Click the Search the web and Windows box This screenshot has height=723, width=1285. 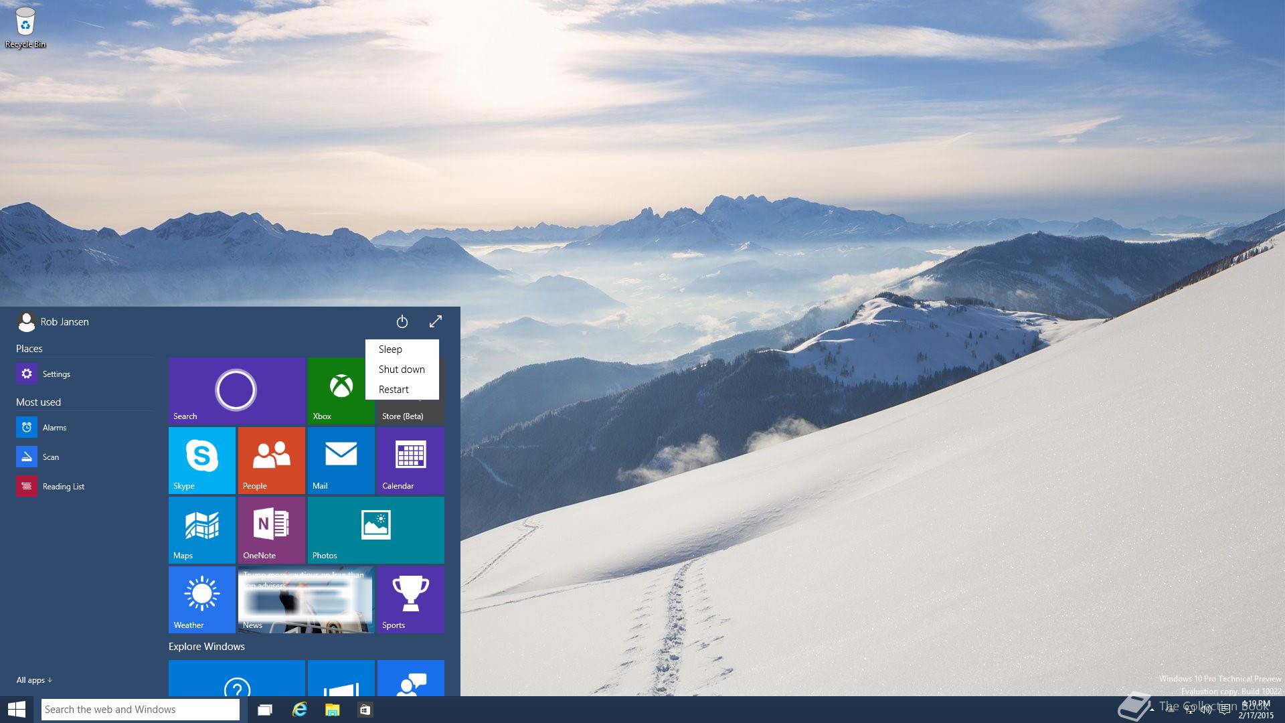point(141,710)
